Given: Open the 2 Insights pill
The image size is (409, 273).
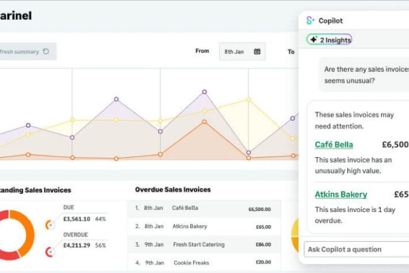Looking at the screenshot, I should [329, 40].
